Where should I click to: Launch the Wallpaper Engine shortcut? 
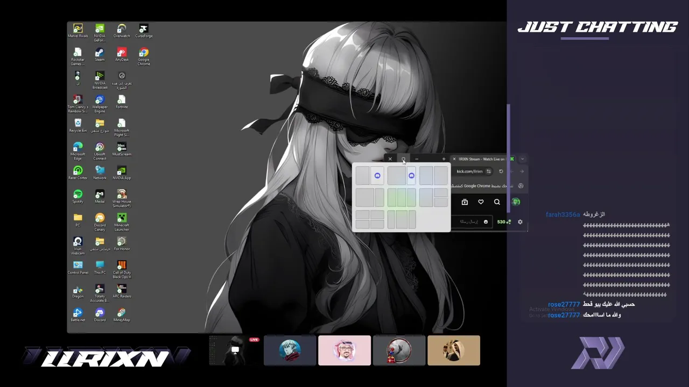[x=100, y=104]
